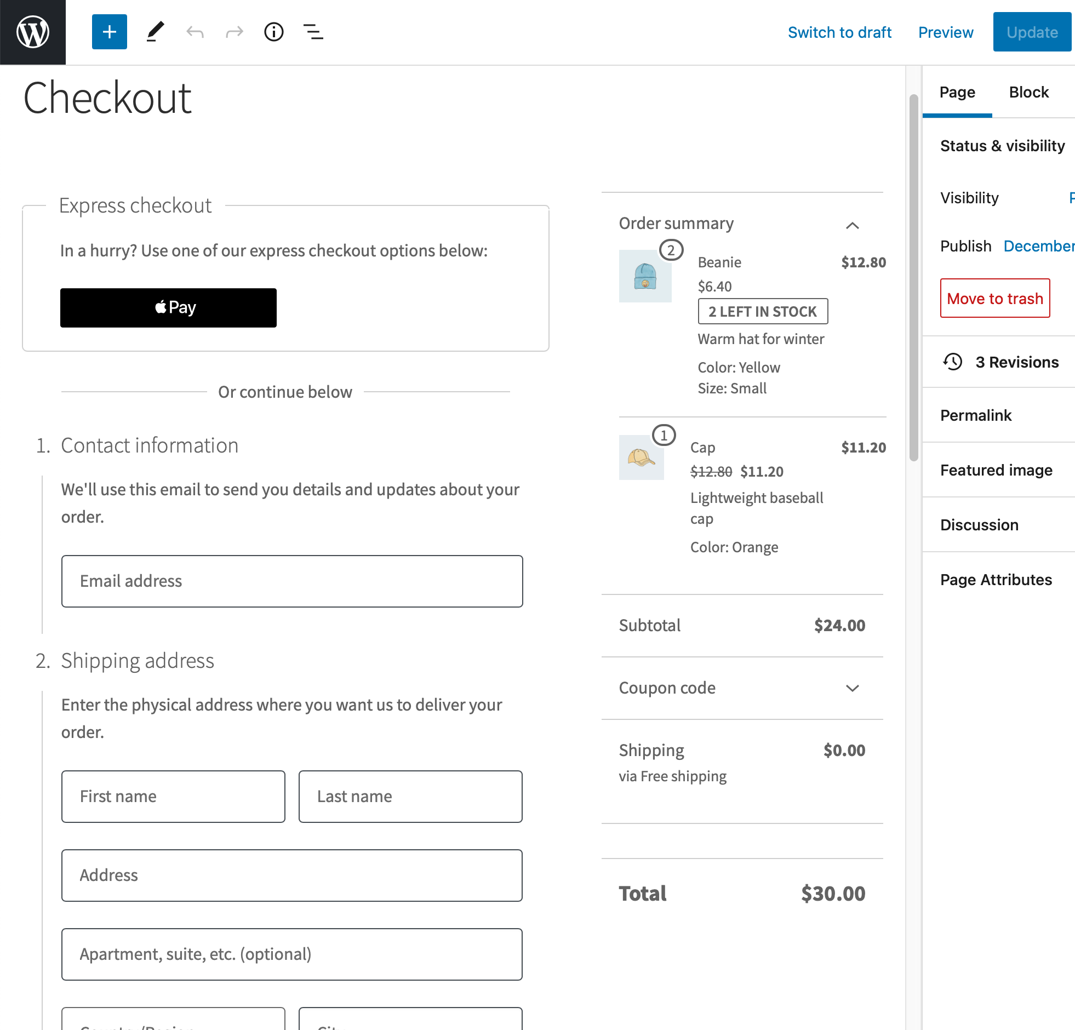Click the First name field
The image size is (1075, 1030).
pyautogui.click(x=173, y=797)
